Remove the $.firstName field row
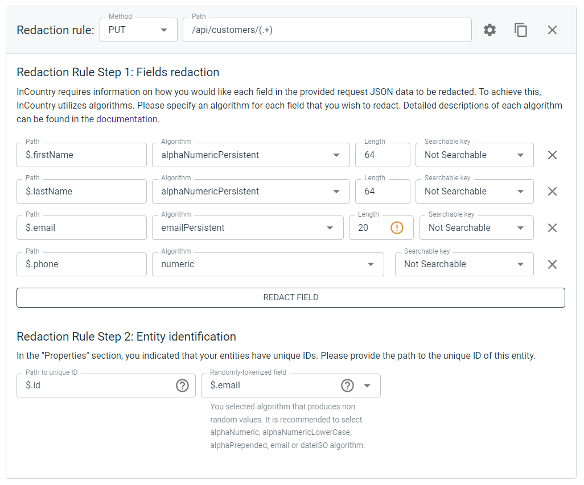Screen dimensions: 584x485 click(x=552, y=155)
